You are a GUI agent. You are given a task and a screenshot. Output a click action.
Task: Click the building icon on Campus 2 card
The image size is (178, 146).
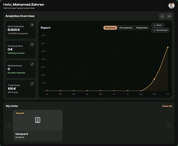pos(38,120)
